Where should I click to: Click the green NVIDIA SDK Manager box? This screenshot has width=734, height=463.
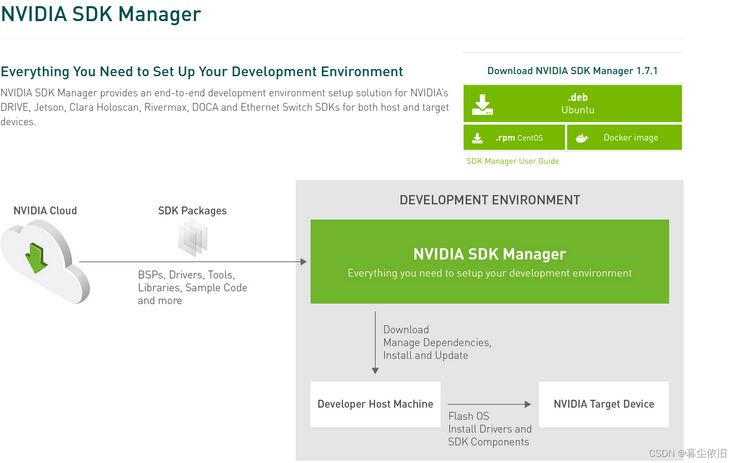pos(490,262)
